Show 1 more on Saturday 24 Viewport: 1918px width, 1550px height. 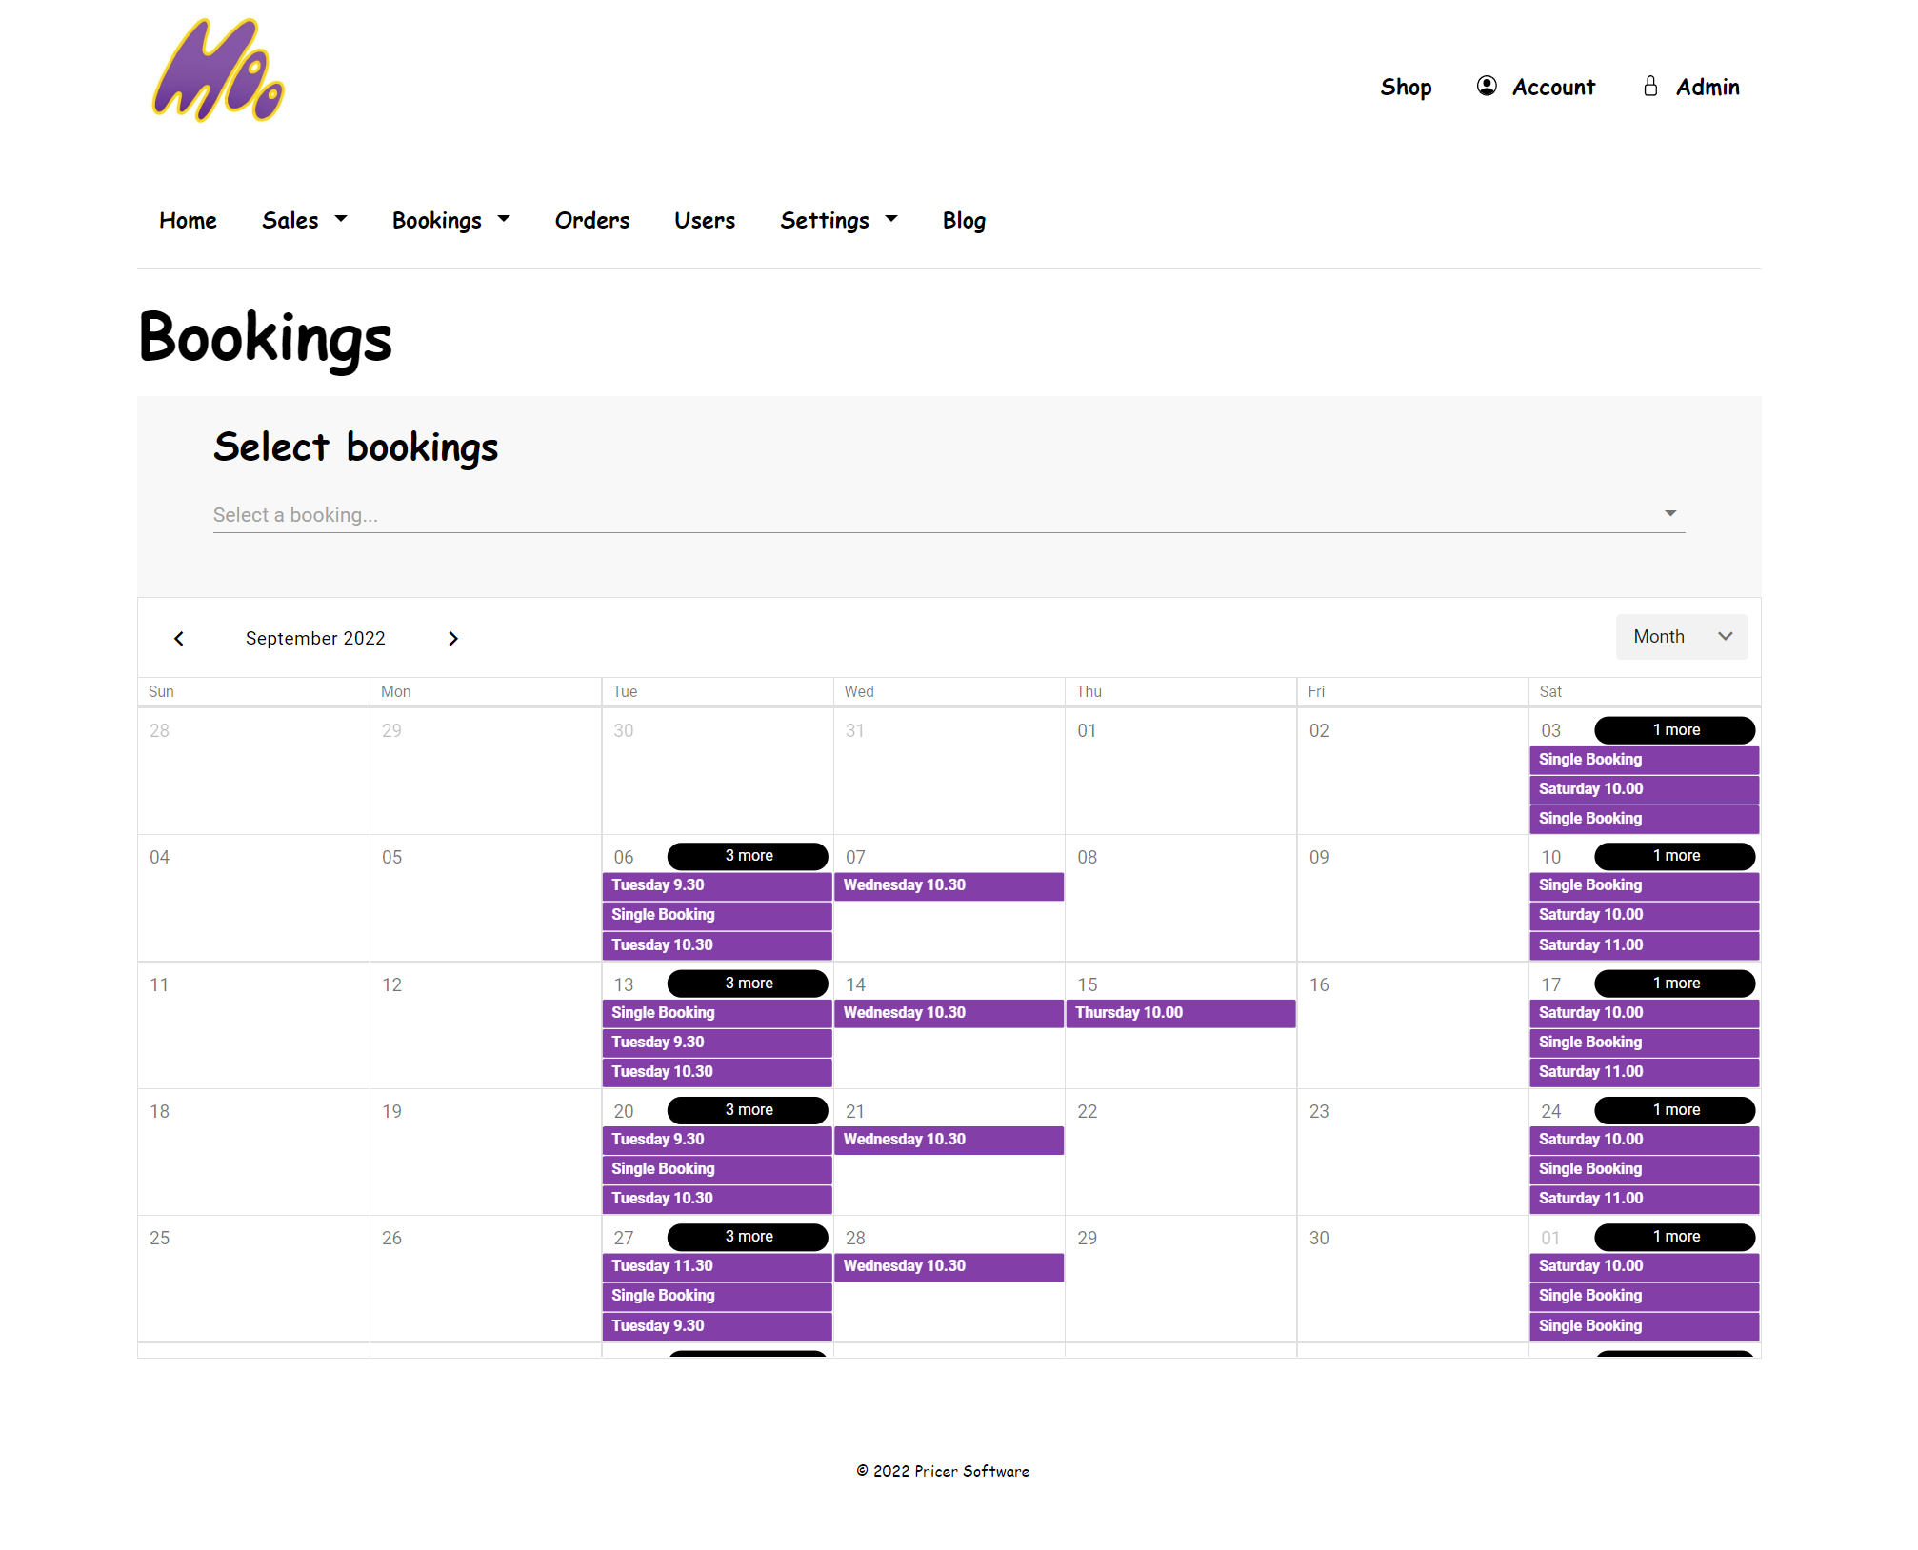pyautogui.click(x=1675, y=1110)
